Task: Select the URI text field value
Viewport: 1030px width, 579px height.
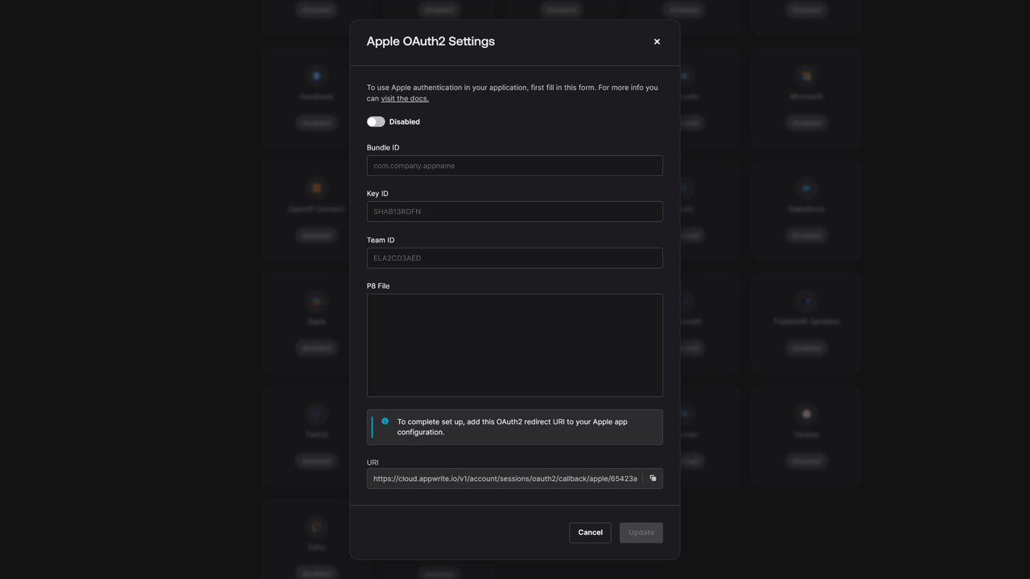Action: [x=505, y=478]
